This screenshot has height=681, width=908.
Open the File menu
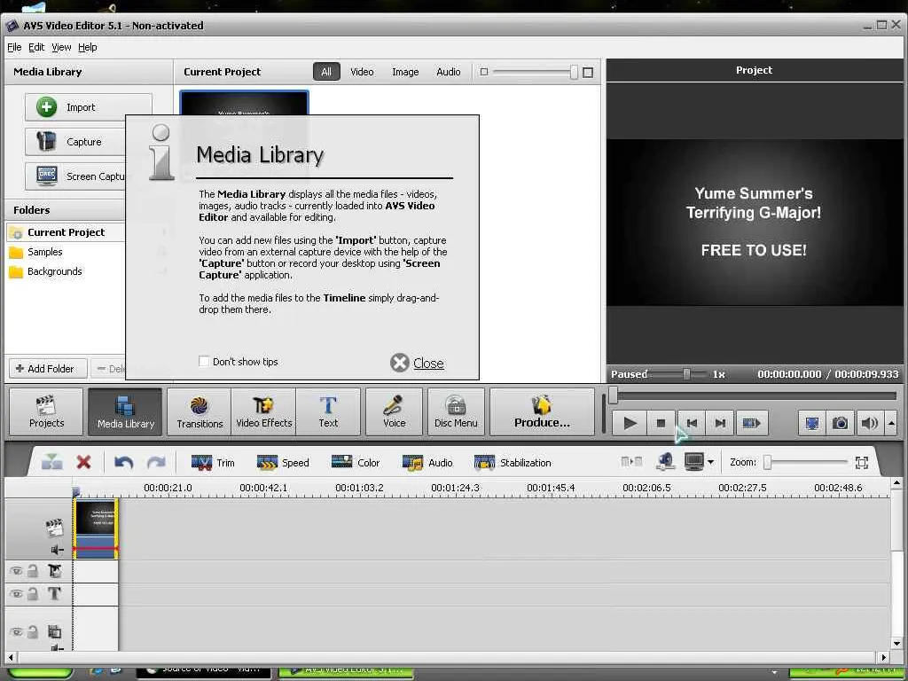tap(14, 48)
